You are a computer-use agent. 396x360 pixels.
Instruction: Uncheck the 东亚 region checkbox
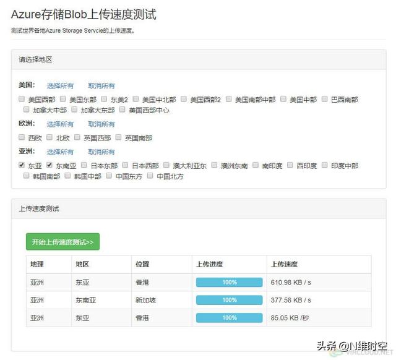click(x=22, y=165)
